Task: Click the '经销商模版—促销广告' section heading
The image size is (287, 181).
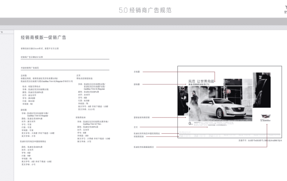Action: pos(43,38)
